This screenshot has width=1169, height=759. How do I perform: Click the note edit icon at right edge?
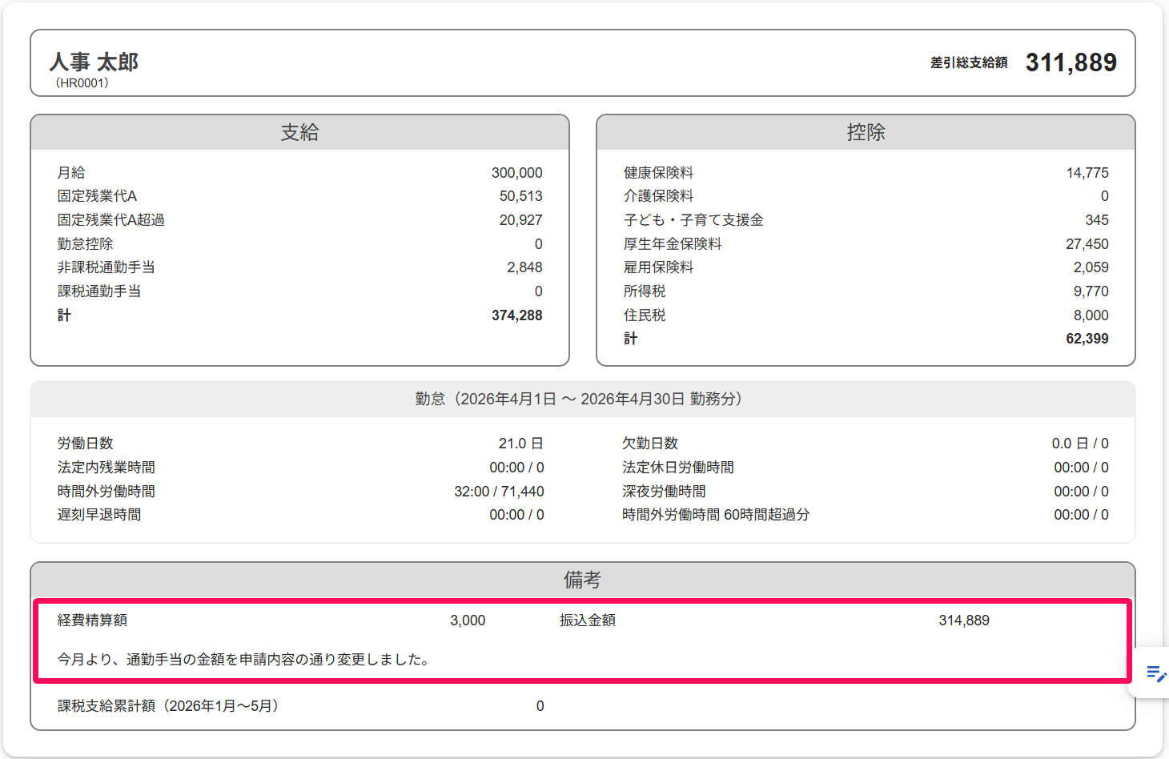1156,674
